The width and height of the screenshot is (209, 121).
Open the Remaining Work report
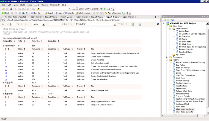(183, 94)
